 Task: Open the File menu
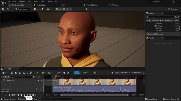pyautogui.click(x=9, y=1)
